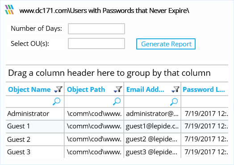This screenshot has height=165, width=234.
Task: Click the Generate Report button
Action: 166,44
